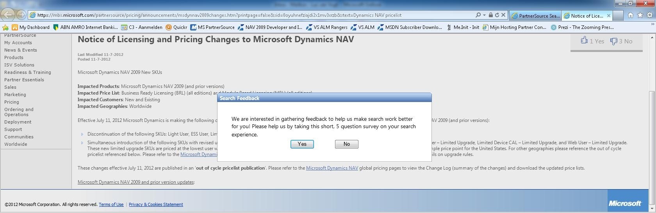Image resolution: width=656 pixels, height=213 pixels.
Task: Stop loading with the X icon in the address bar
Action: [503, 15]
